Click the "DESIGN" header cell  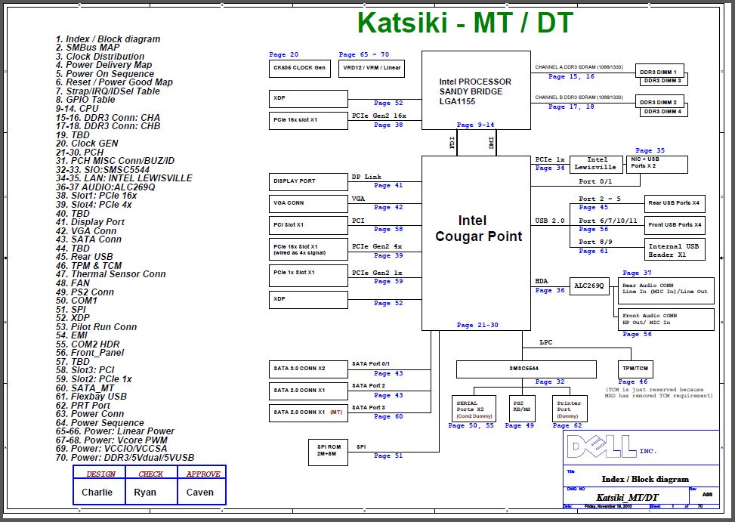[100, 473]
